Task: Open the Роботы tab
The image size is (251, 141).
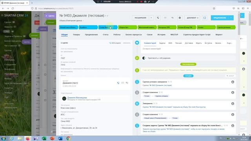Action: tap(117, 34)
